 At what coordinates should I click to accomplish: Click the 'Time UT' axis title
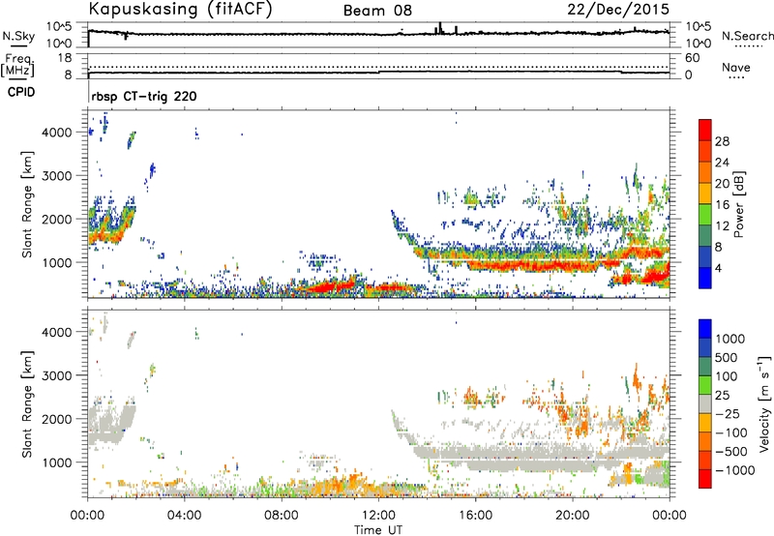pyautogui.click(x=378, y=530)
